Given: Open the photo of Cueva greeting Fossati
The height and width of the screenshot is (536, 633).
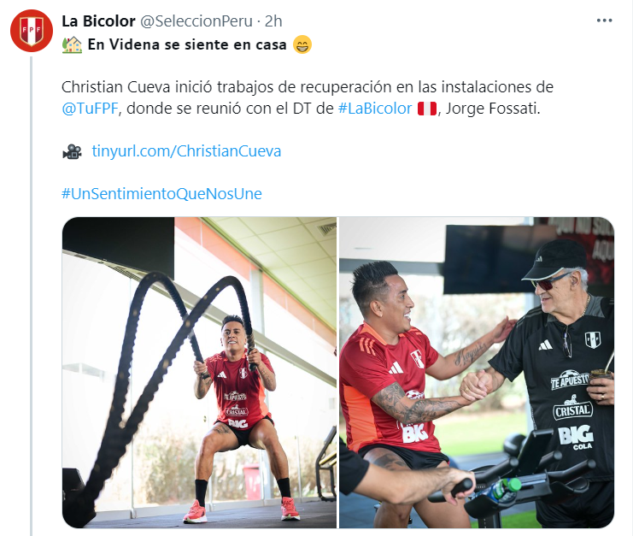Looking at the screenshot, I should (x=477, y=373).
